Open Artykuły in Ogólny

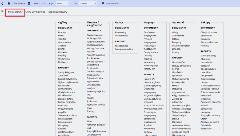[x=62, y=46]
